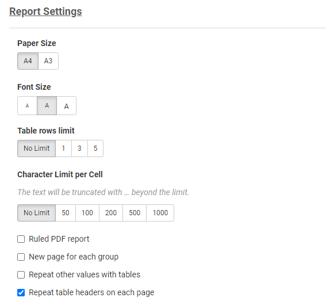Screen dimensions: 326x305
Task: Set character limit per cell to 500
Action: tap(135, 213)
